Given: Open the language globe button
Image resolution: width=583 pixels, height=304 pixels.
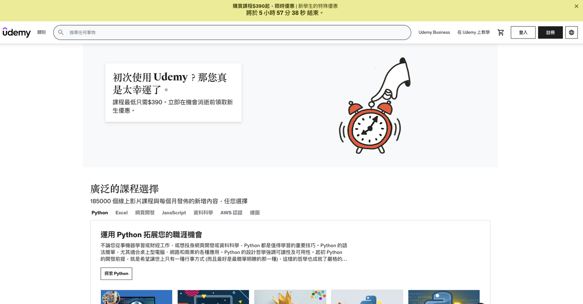Looking at the screenshot, I should [x=571, y=33].
